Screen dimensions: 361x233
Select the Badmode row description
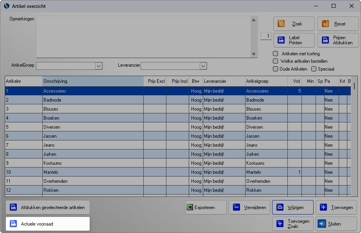click(52, 100)
